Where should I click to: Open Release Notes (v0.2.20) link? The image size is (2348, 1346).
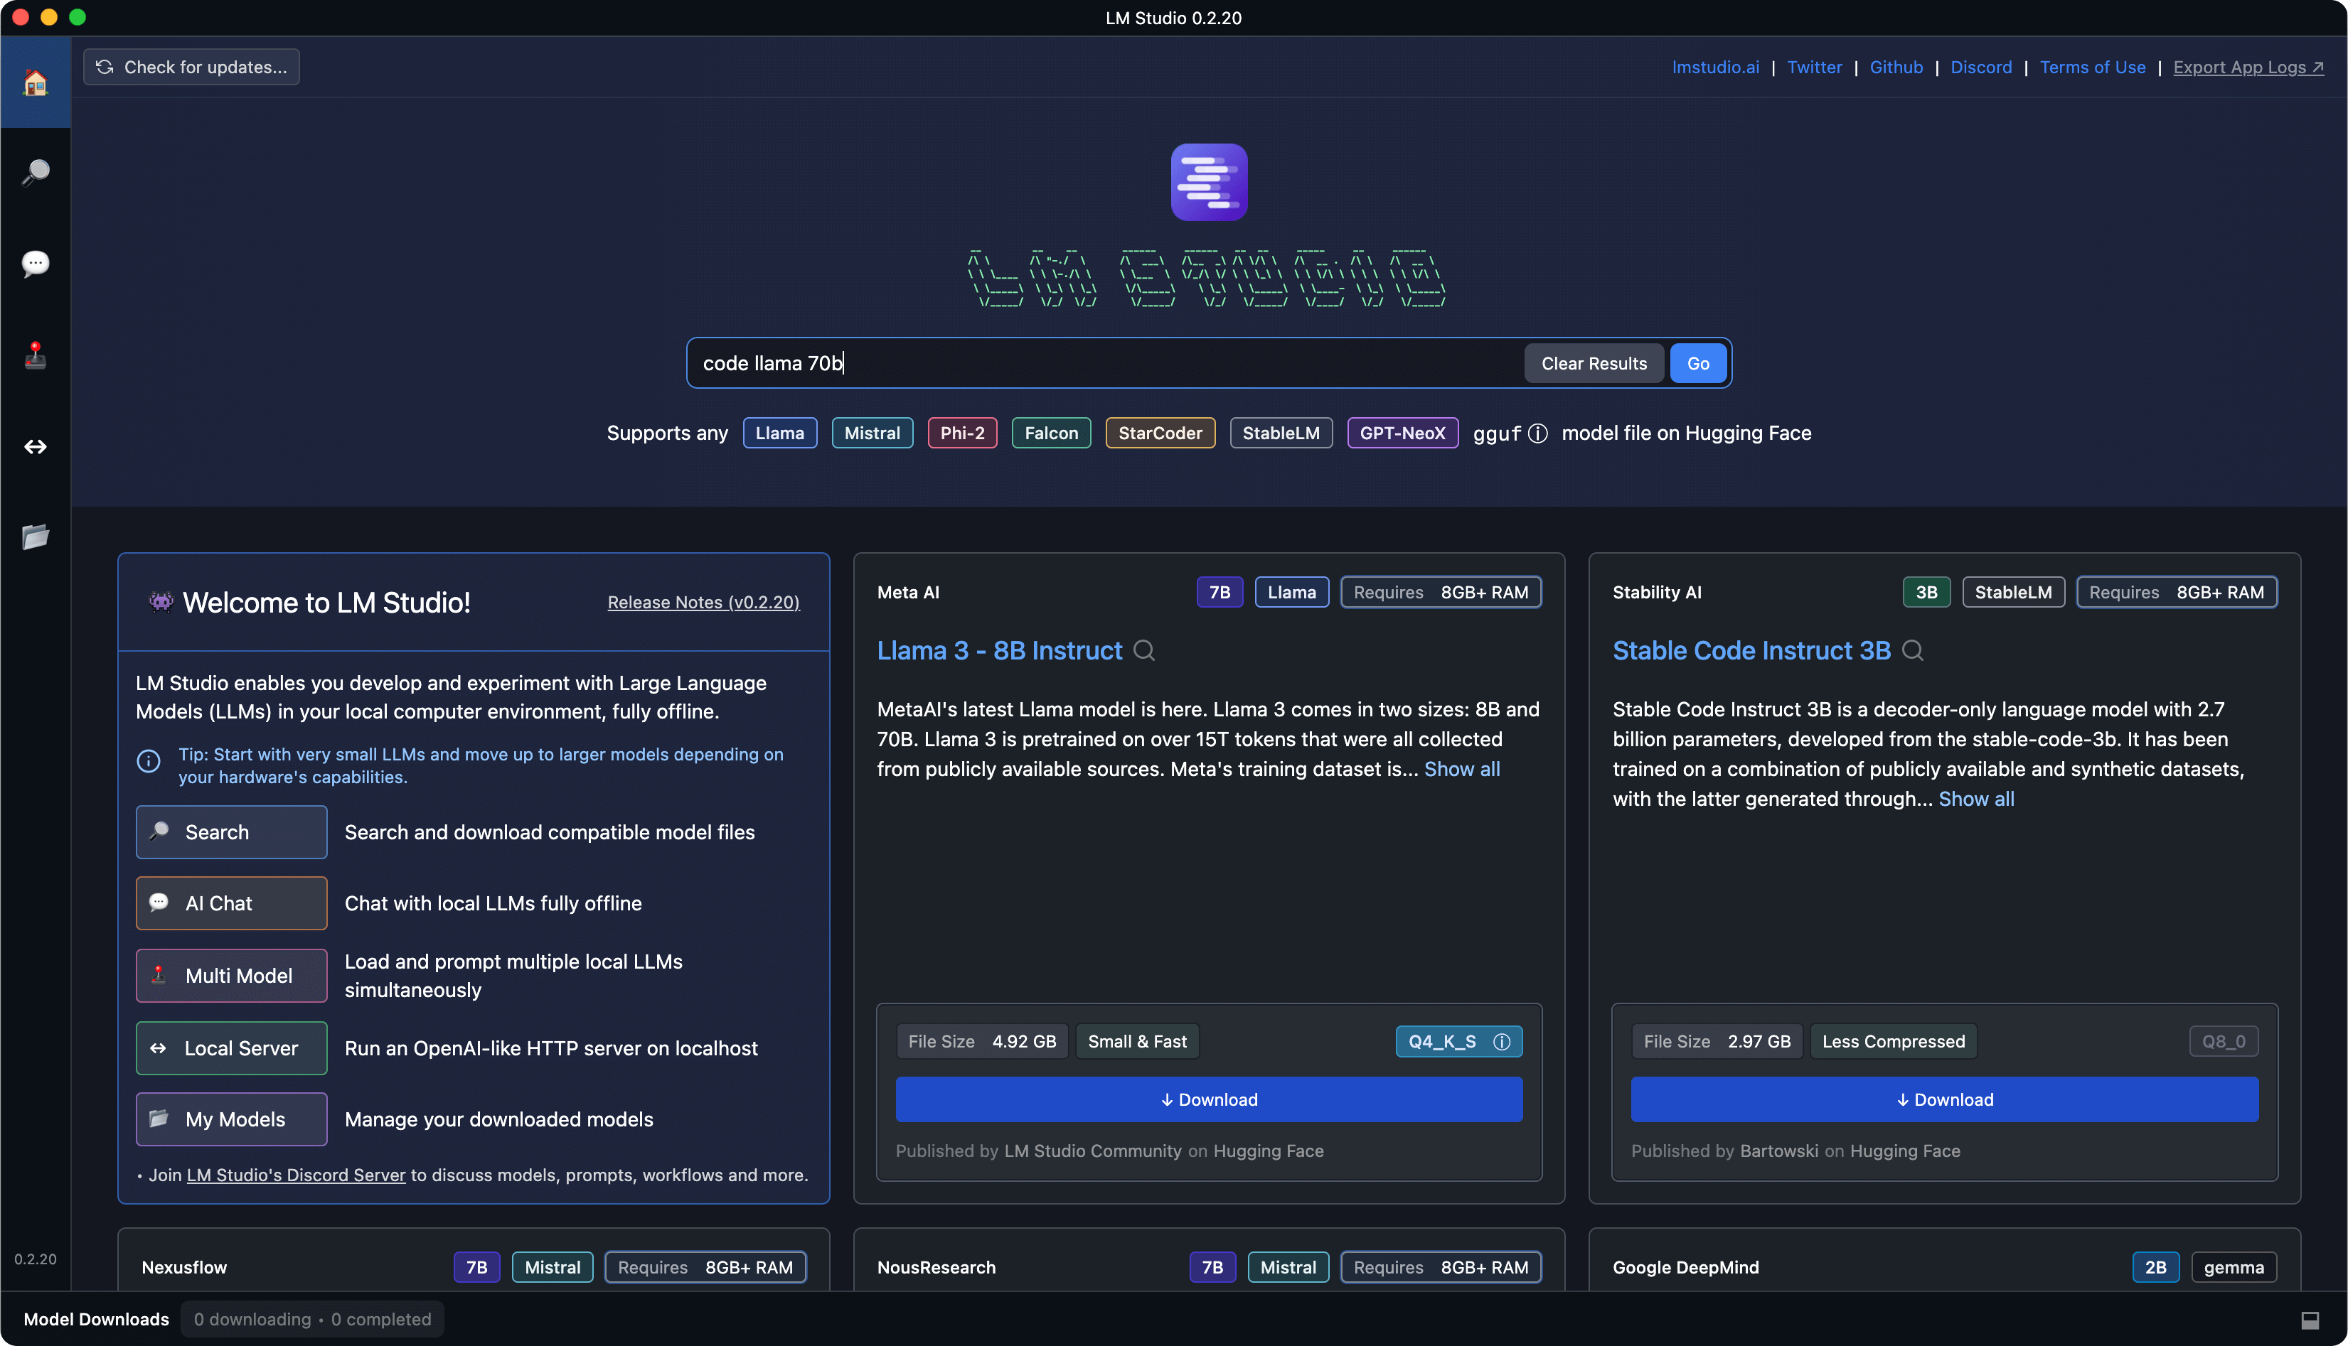coord(703,603)
